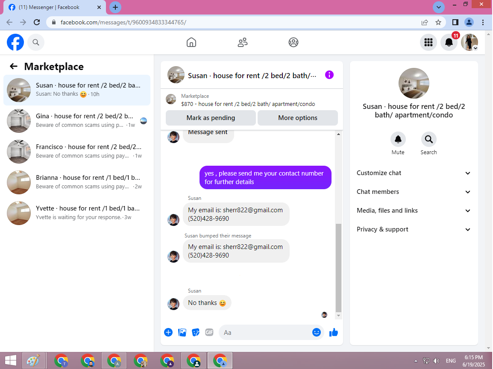Open Windows Start button
The width and height of the screenshot is (493, 369).
10,360
